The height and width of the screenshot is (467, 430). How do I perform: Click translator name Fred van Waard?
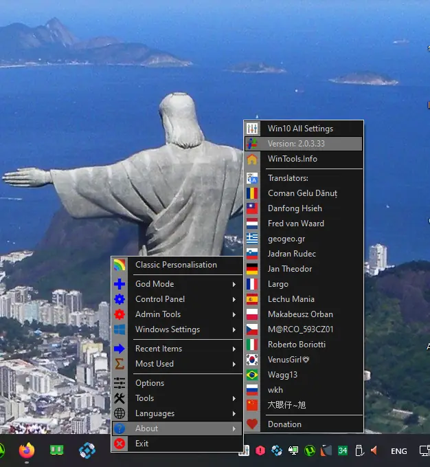tap(296, 224)
